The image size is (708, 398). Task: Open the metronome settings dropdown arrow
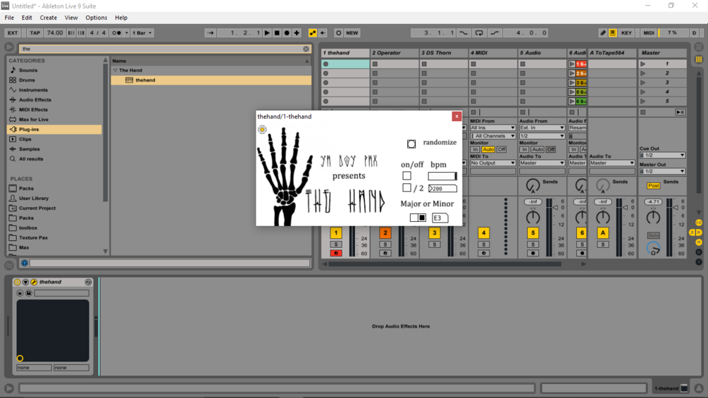point(126,33)
